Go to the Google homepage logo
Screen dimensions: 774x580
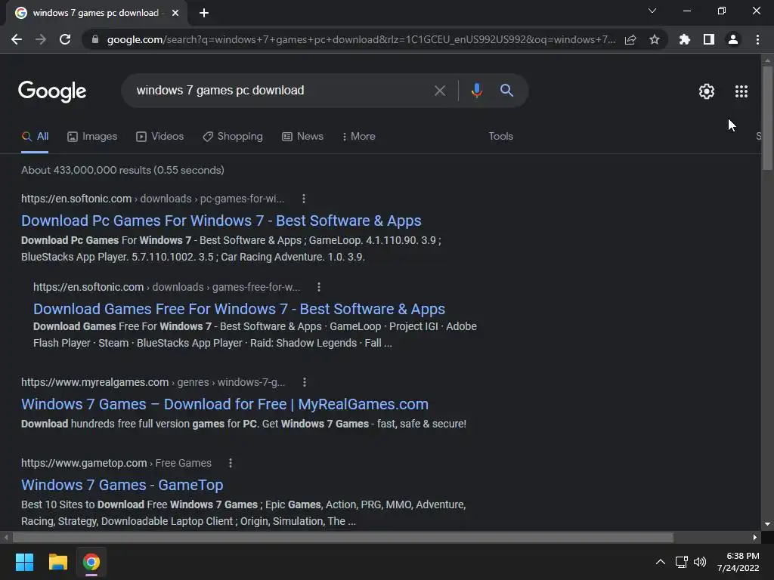tap(52, 91)
